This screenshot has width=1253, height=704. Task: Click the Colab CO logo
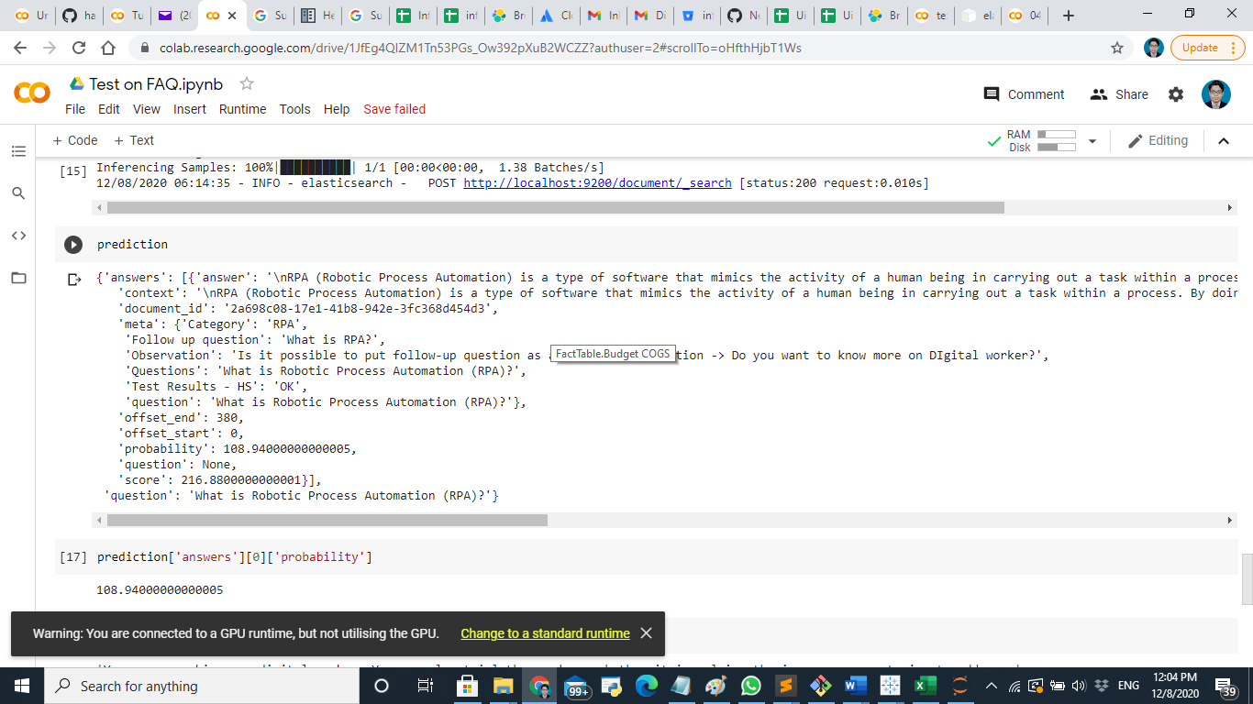(32, 93)
